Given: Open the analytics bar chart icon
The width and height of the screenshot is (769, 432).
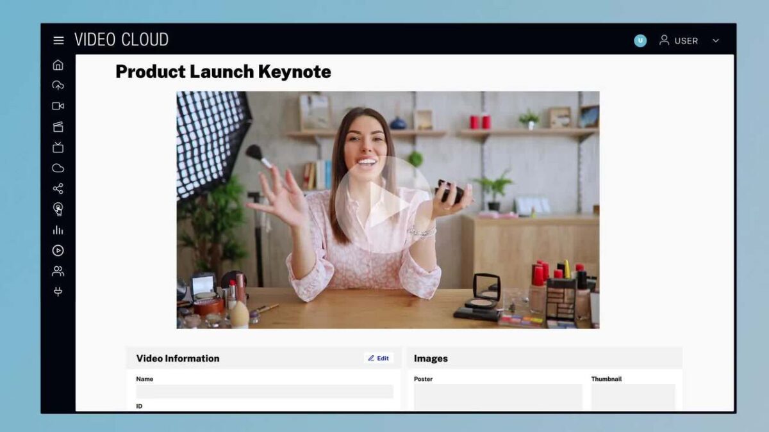Looking at the screenshot, I should 58,230.
